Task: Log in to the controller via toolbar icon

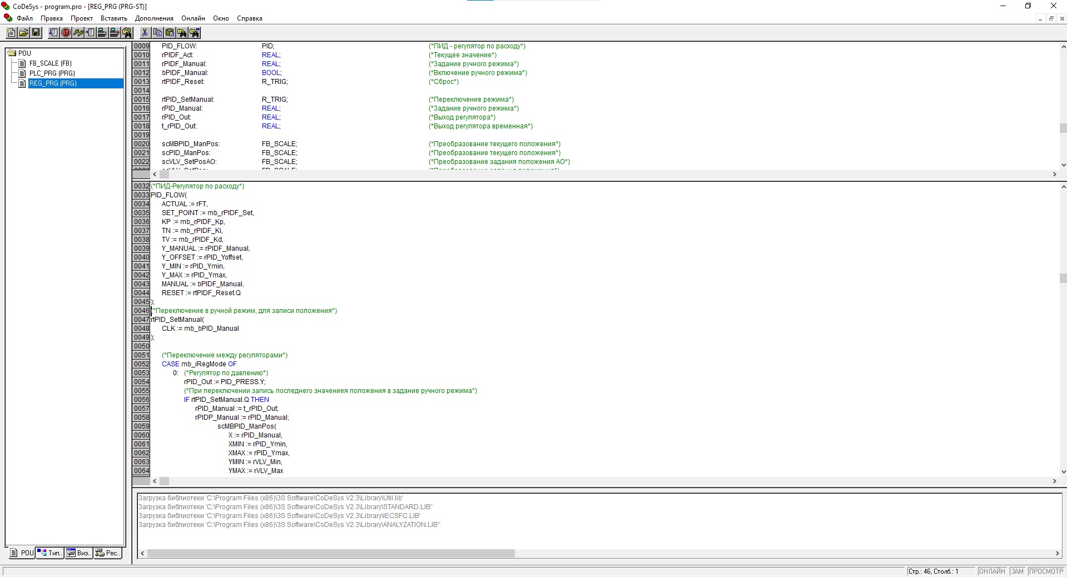Action: click(102, 32)
